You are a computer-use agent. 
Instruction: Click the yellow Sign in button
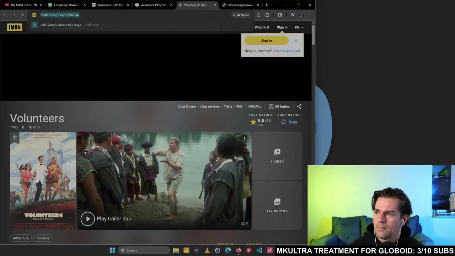point(266,41)
